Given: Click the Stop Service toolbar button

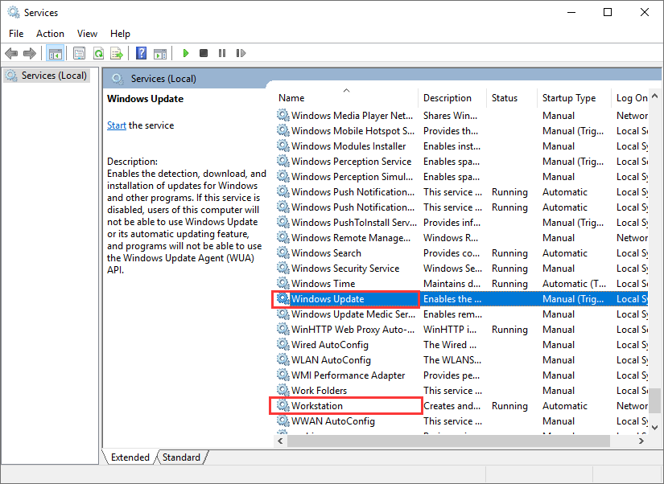Looking at the screenshot, I should [204, 53].
